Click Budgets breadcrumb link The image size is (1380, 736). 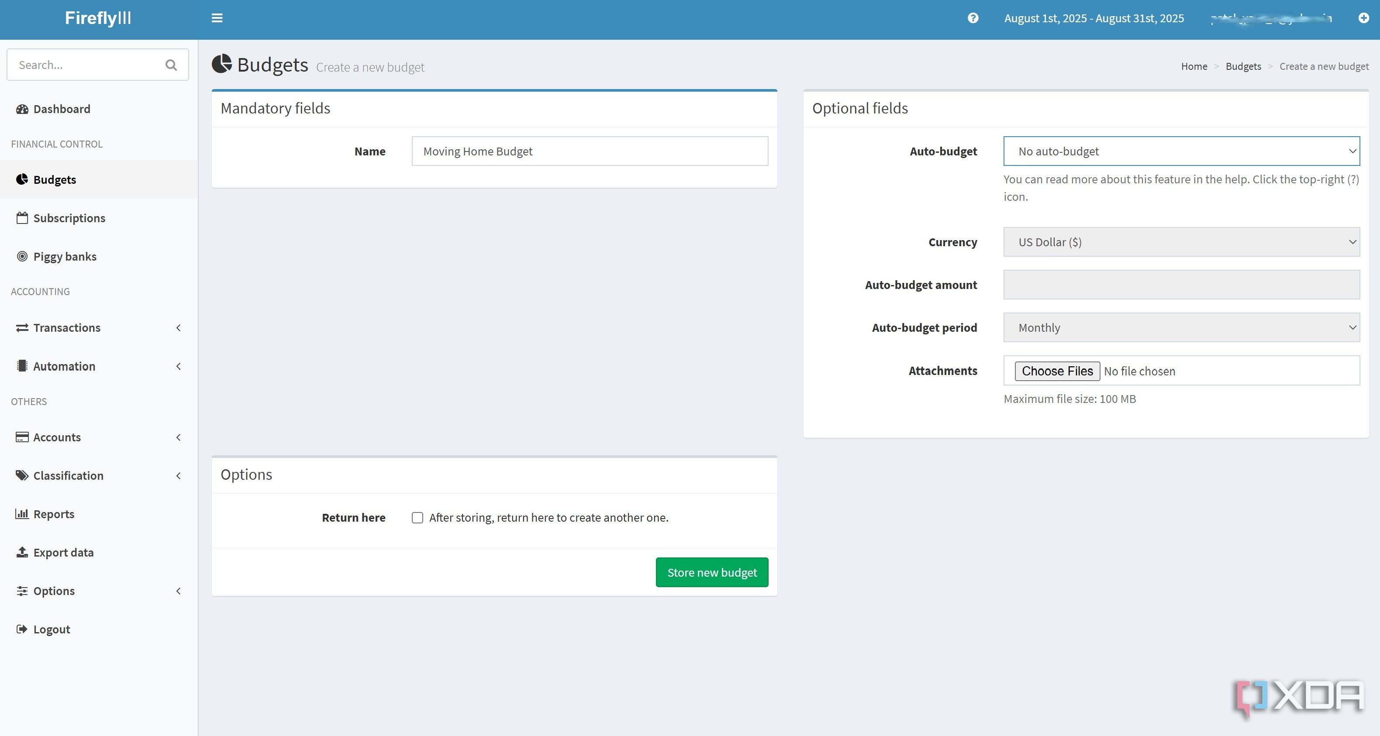(x=1243, y=66)
